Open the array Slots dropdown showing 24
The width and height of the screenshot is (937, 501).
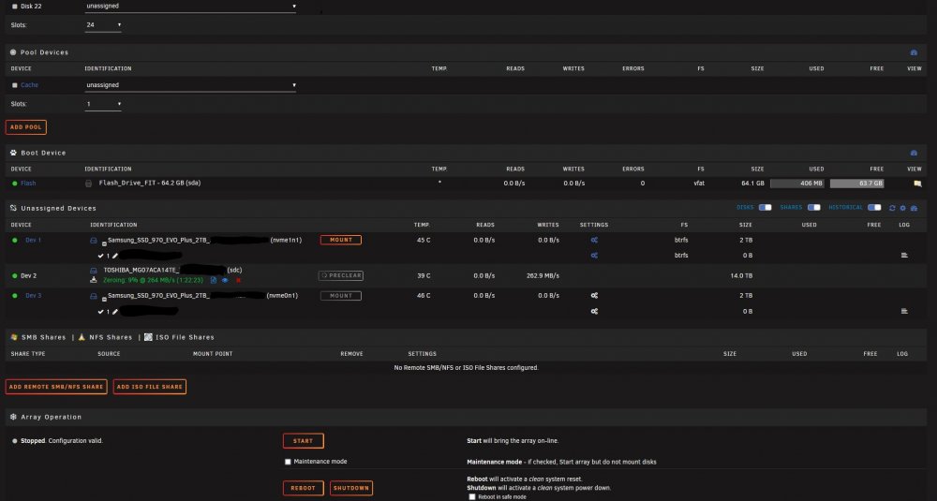(x=103, y=25)
